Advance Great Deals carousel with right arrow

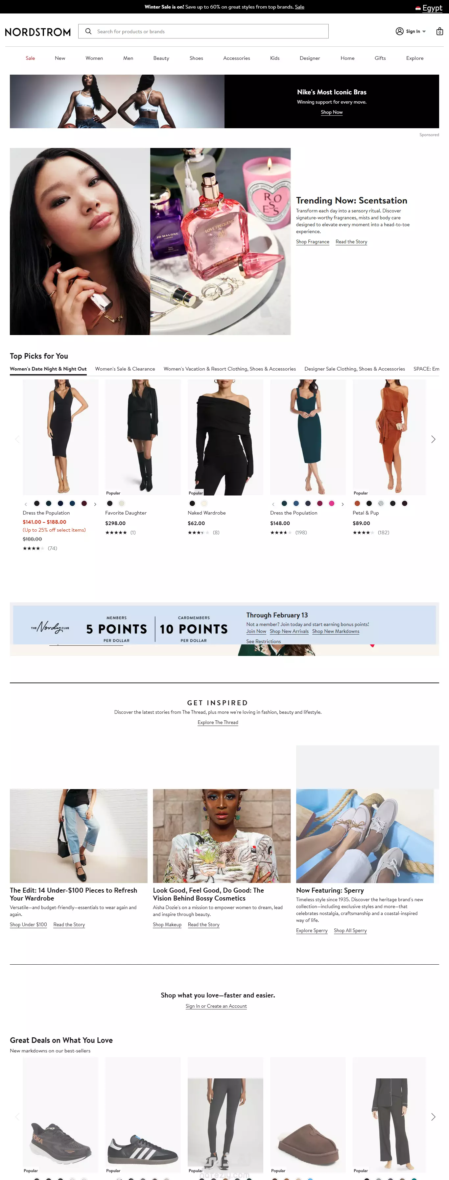click(433, 1117)
